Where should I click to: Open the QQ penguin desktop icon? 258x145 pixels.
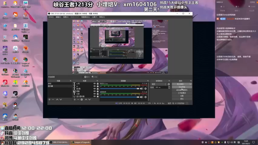15,106
